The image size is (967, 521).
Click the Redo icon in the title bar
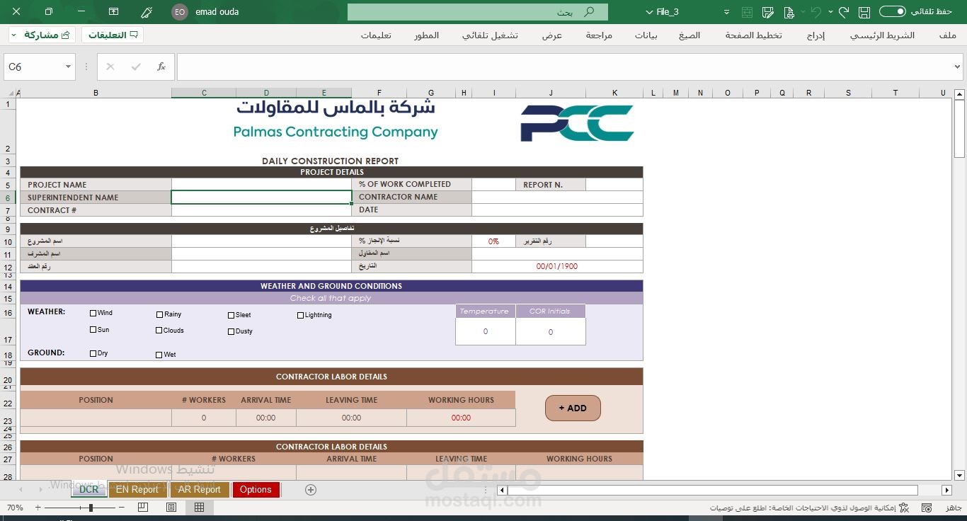[x=844, y=12]
